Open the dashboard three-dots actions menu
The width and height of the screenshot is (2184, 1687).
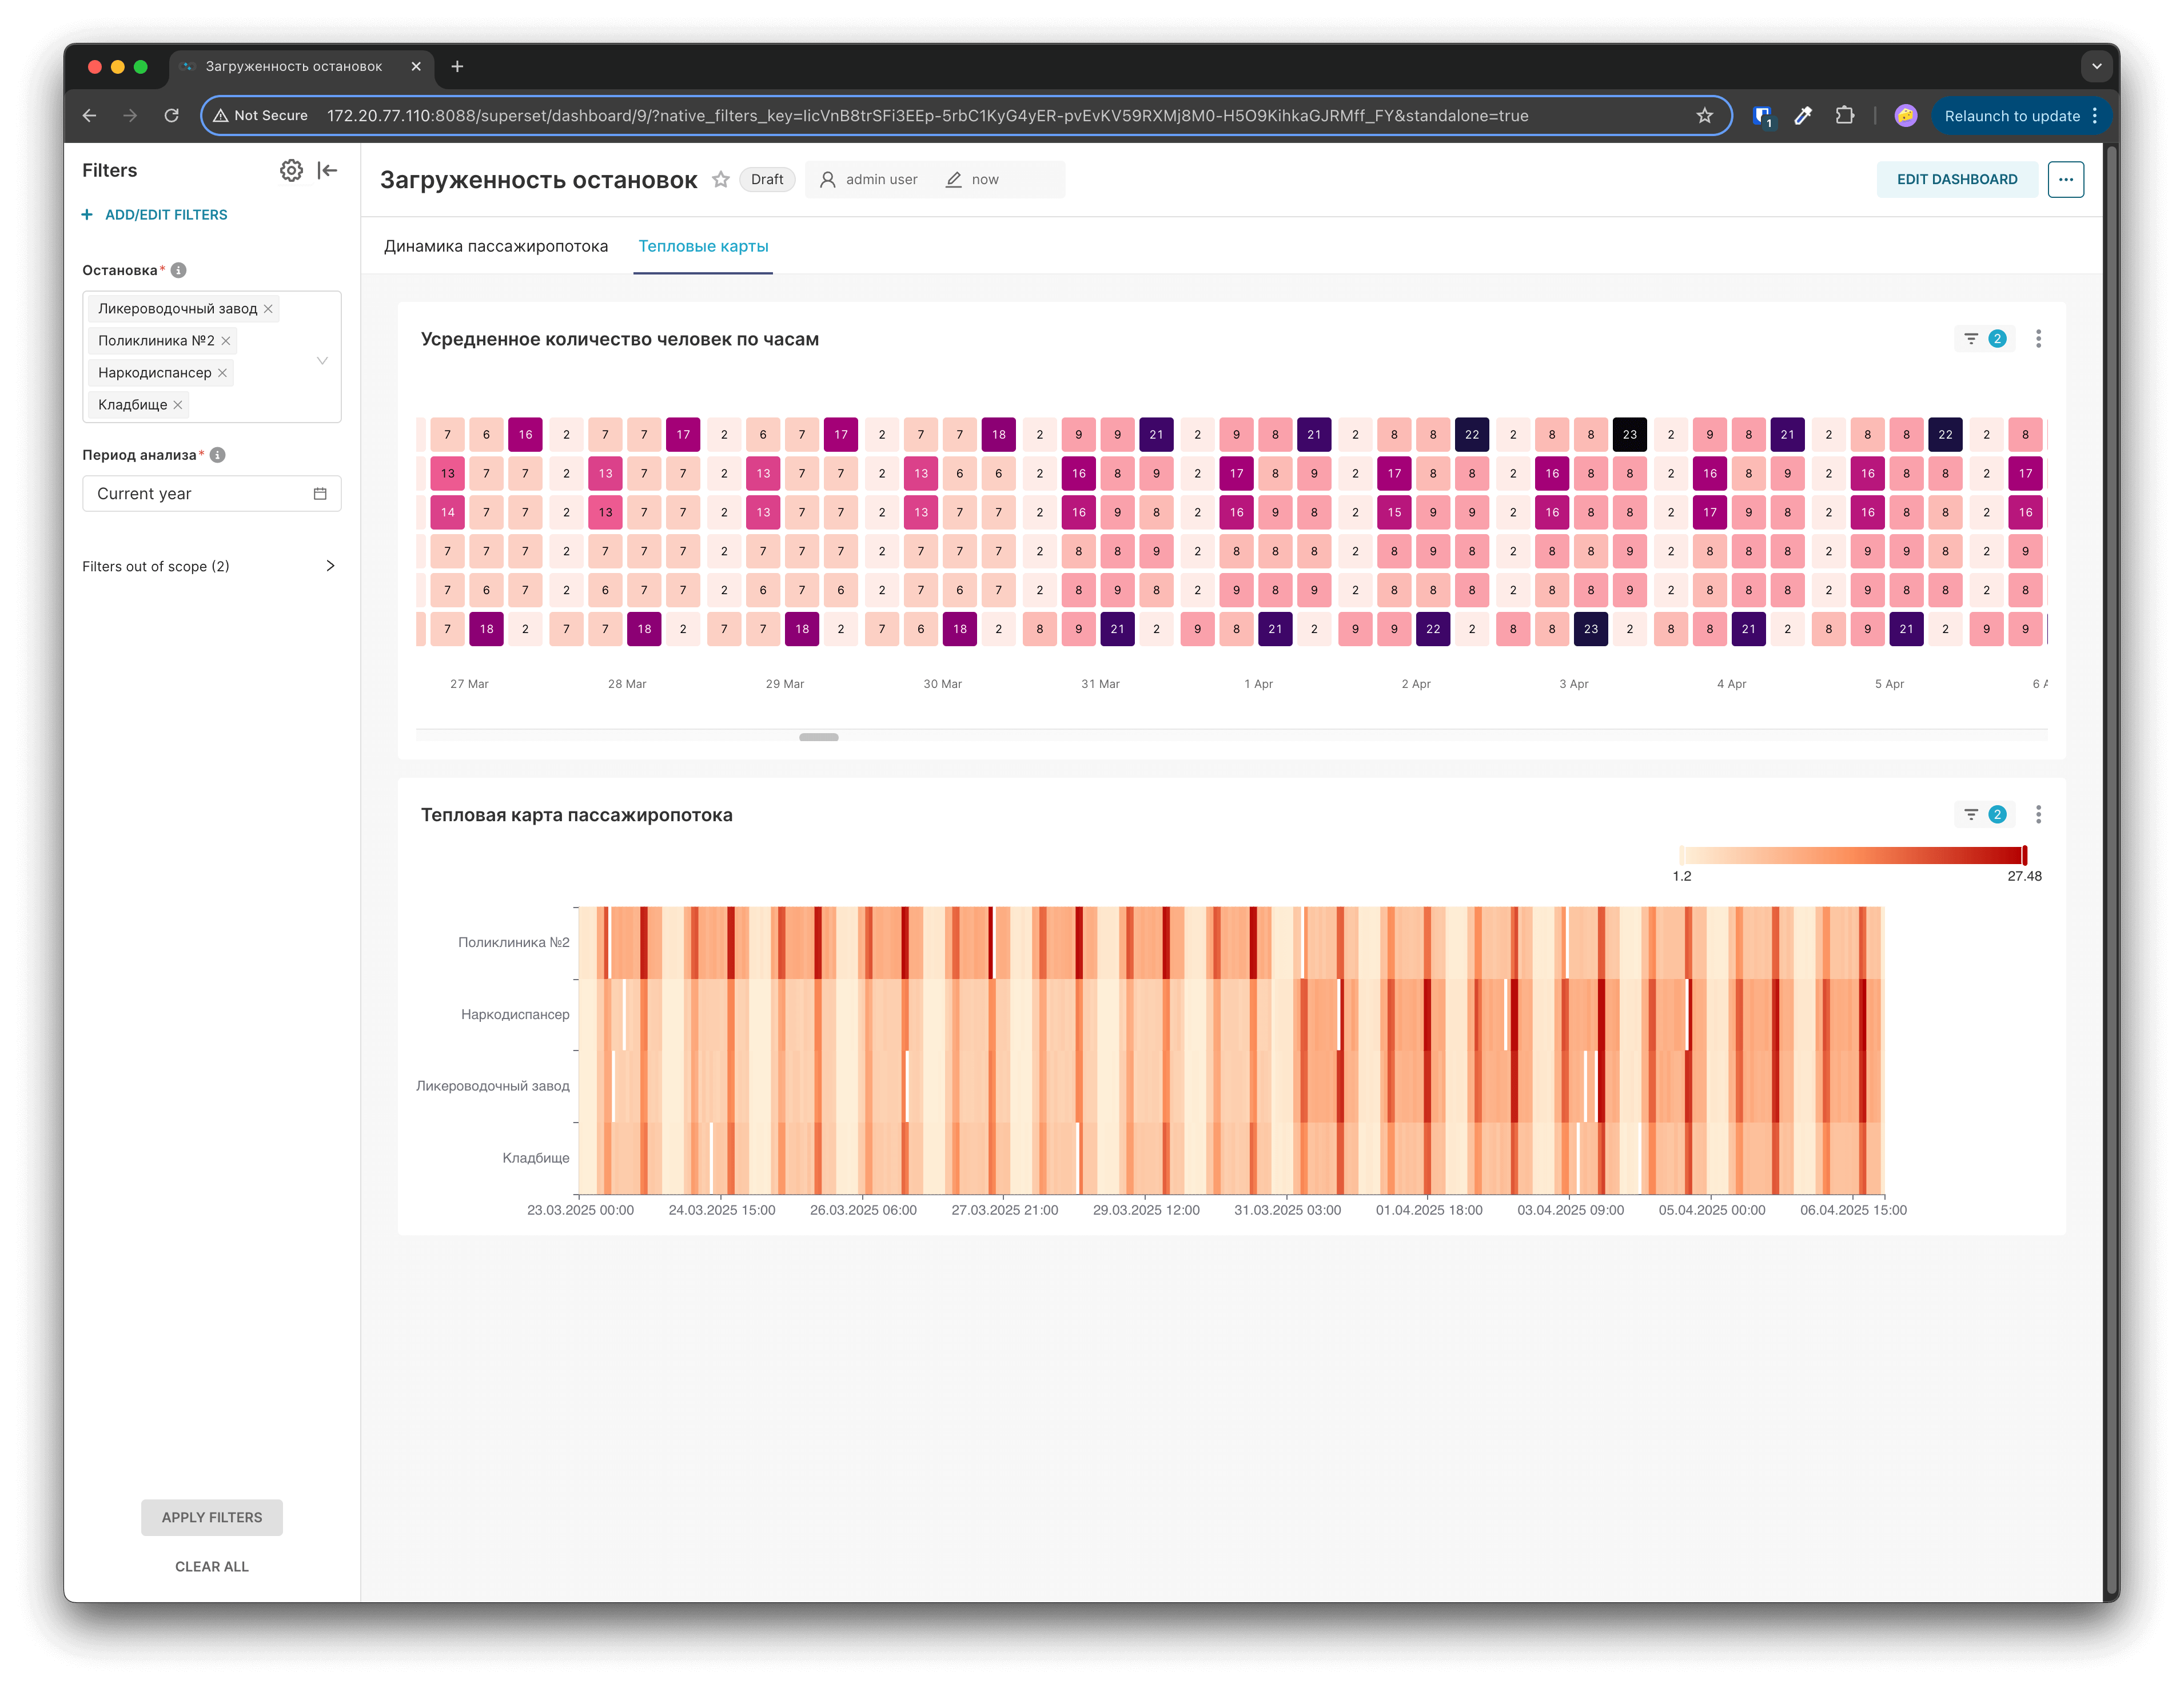[2065, 179]
